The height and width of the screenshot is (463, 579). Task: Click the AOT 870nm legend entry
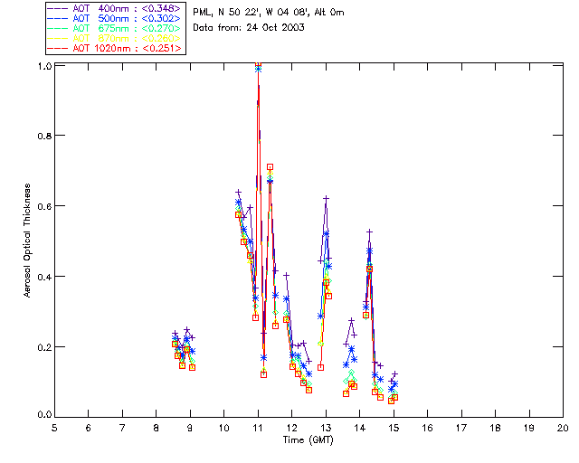click(115, 38)
